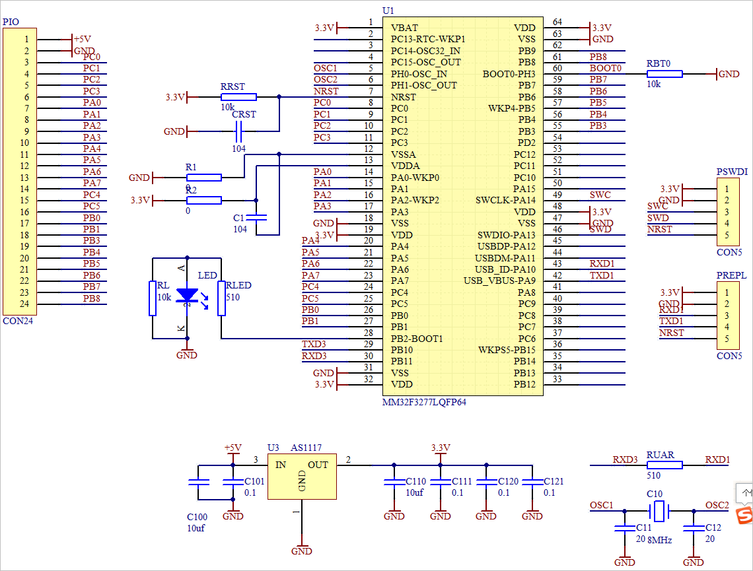Select the LED diode symbol

187,296
